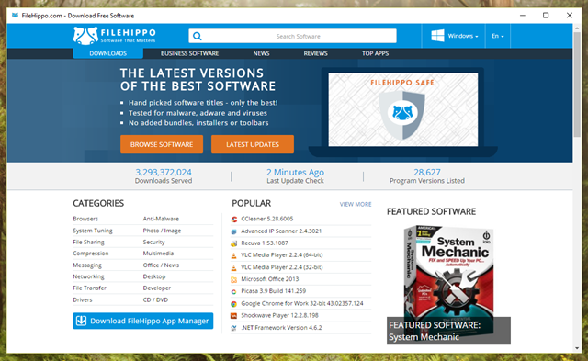Viewport: 588px width, 361px height.
Task: Click the Shockwave Player icon
Action: (234, 316)
